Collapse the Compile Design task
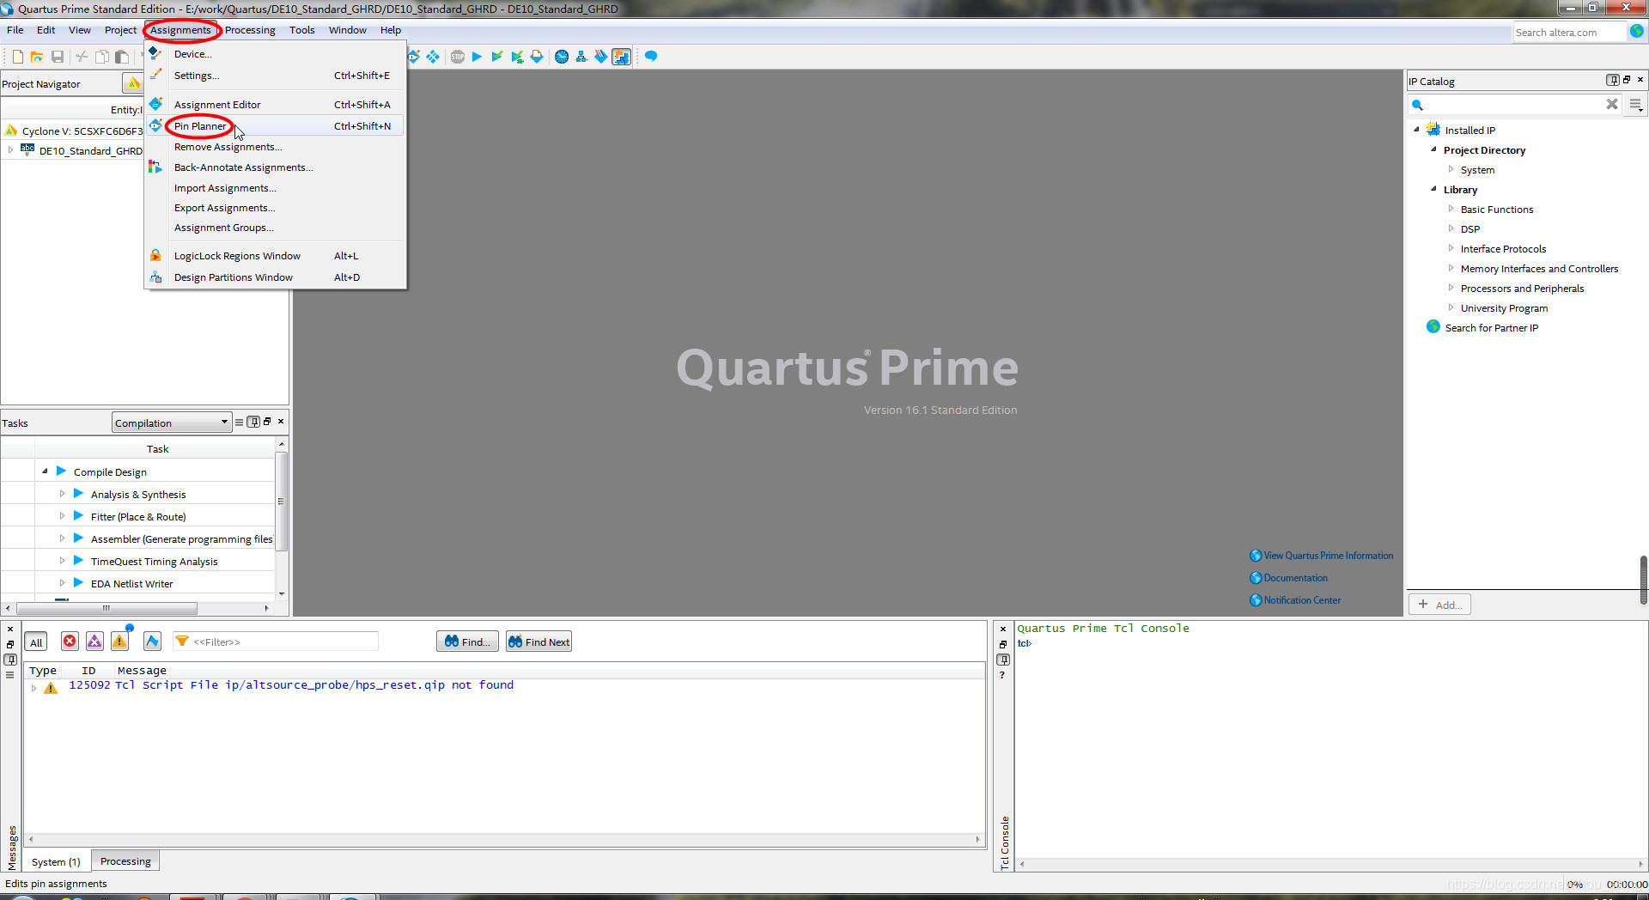 click(45, 471)
